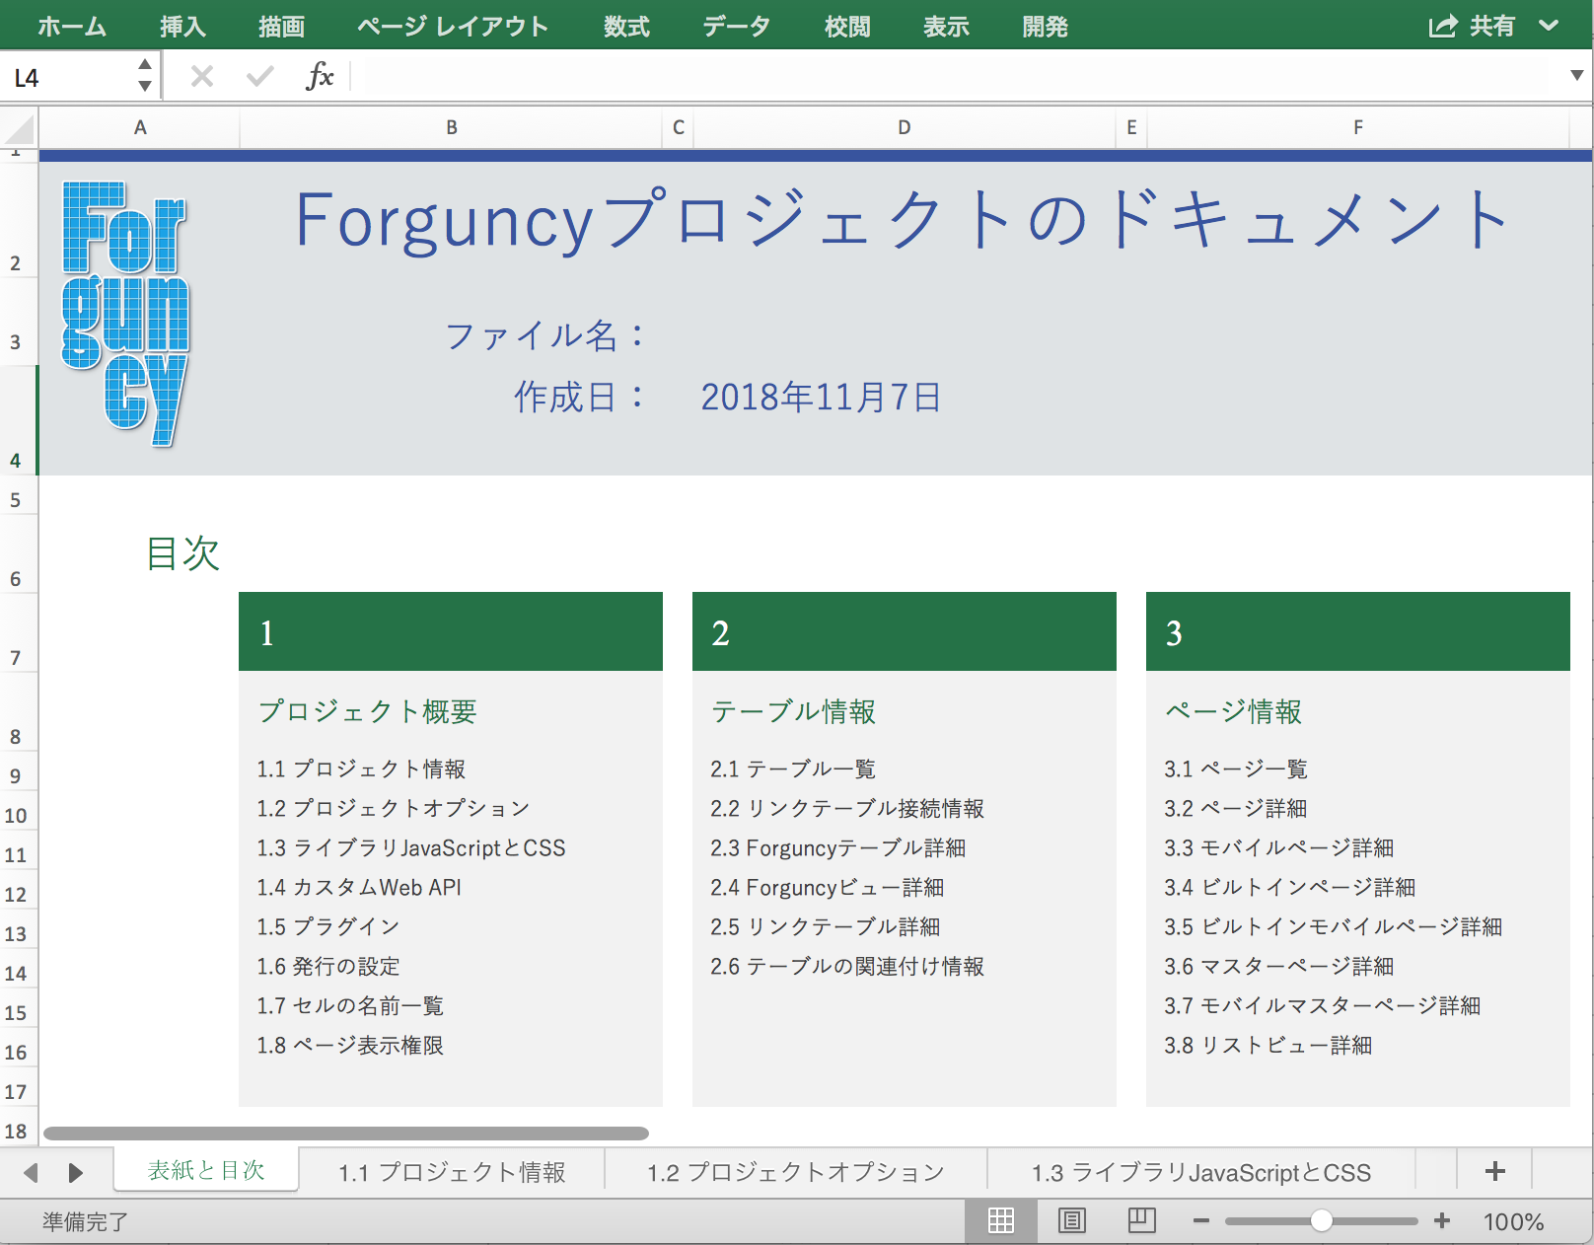Open the Name Box stepper arrows

(x=145, y=77)
